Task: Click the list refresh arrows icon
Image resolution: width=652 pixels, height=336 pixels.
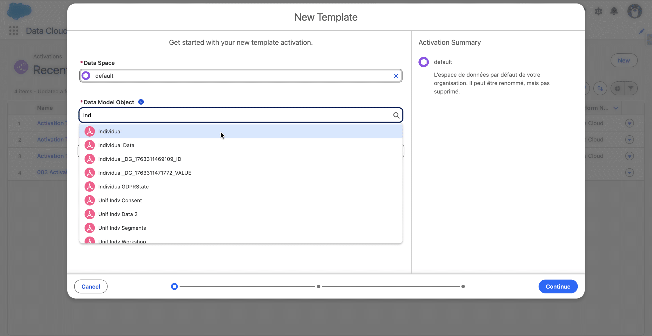Action: click(600, 88)
